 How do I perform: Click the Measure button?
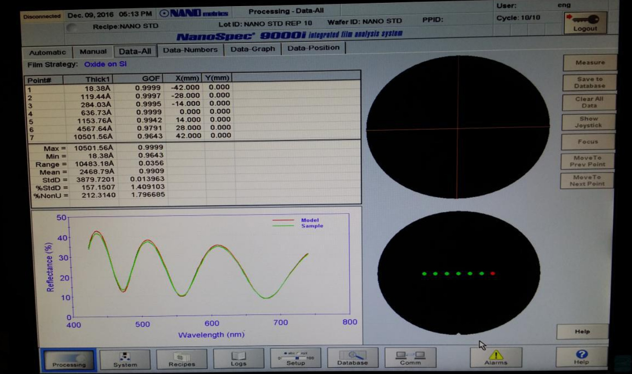(589, 63)
